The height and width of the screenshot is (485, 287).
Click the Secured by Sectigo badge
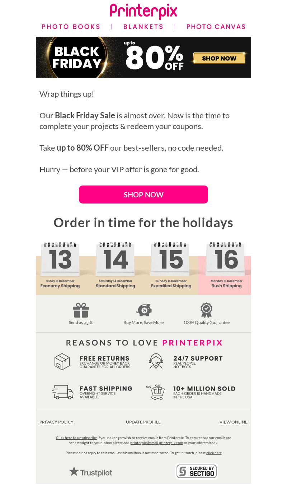[197, 471]
